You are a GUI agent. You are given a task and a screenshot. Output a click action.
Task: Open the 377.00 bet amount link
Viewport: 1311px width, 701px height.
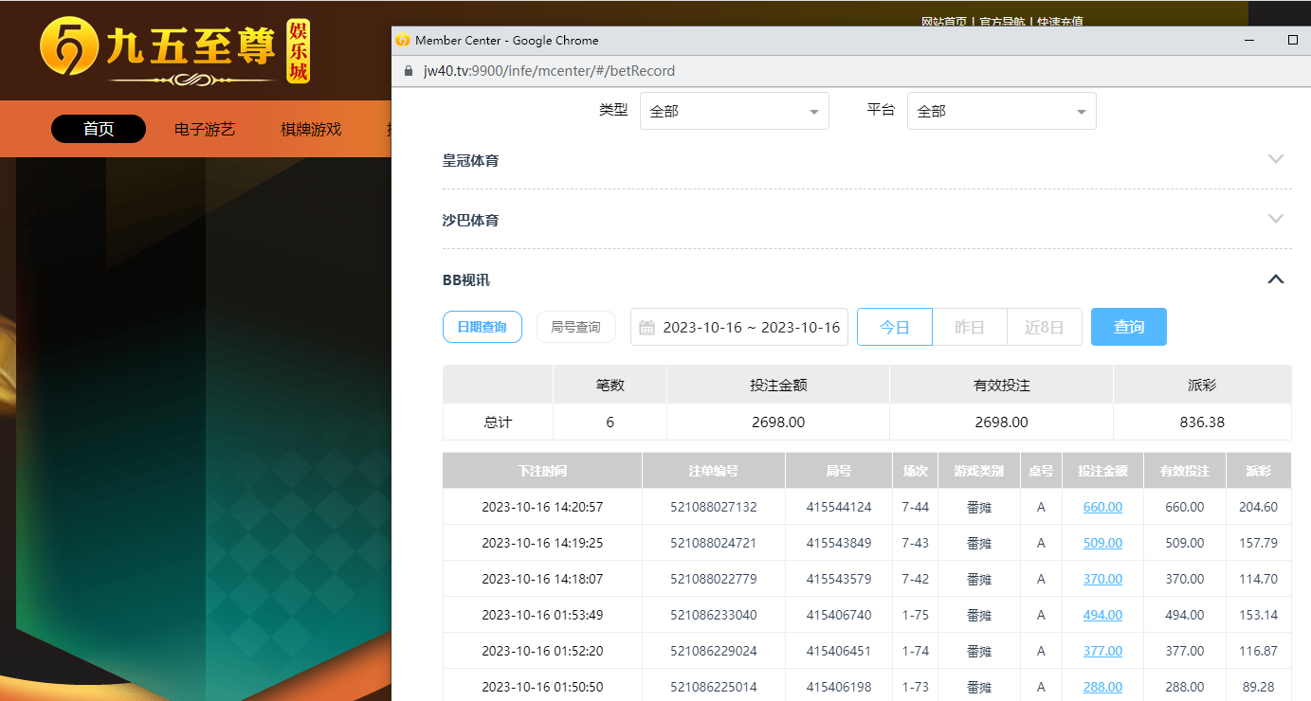[1102, 651]
